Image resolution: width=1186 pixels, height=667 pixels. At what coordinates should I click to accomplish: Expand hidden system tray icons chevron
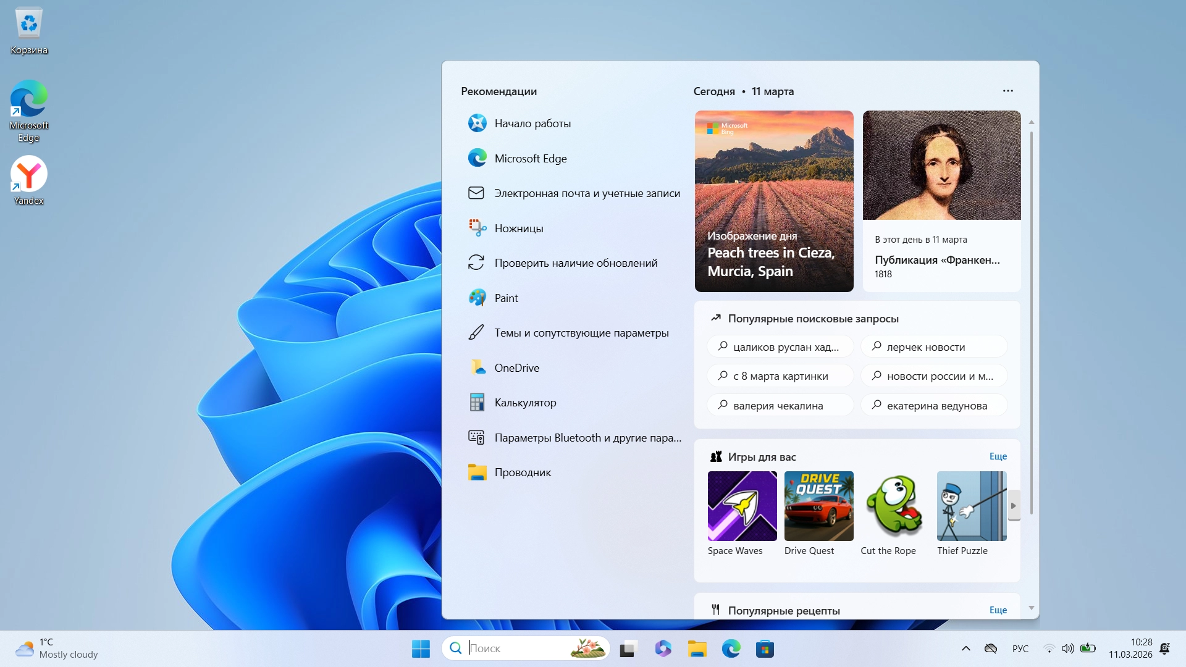(x=966, y=648)
